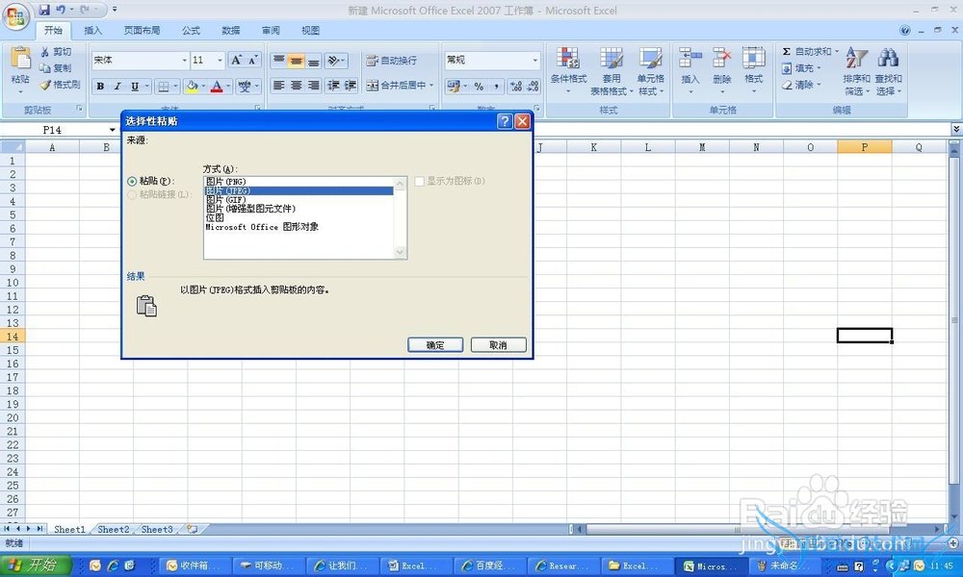This screenshot has height=577, width=963.
Task: Expand the Fill (填充) dropdown
Action: pyautogui.click(x=819, y=68)
